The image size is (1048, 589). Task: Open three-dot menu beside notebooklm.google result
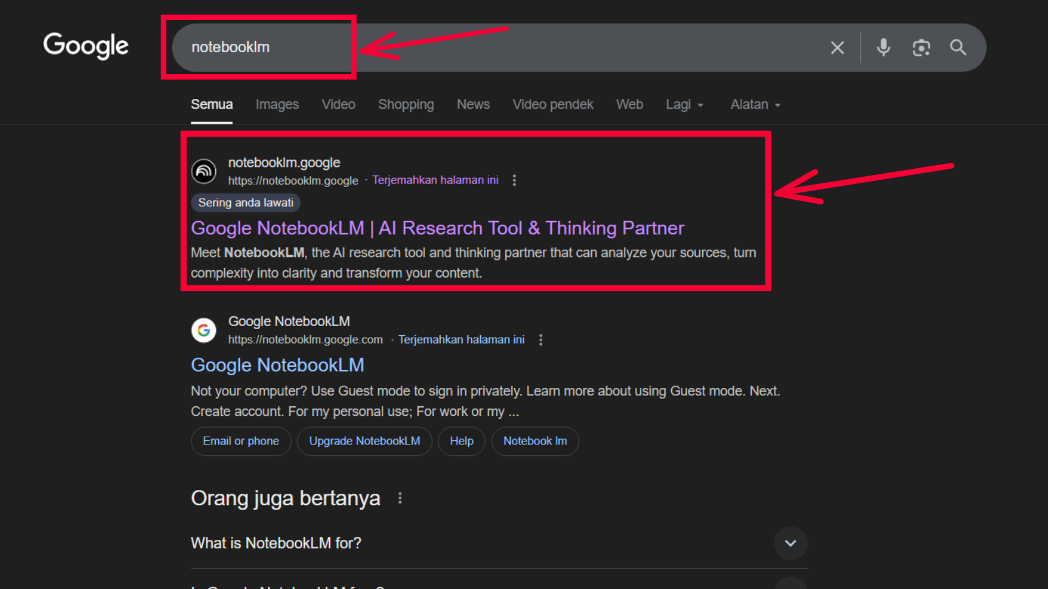click(514, 180)
